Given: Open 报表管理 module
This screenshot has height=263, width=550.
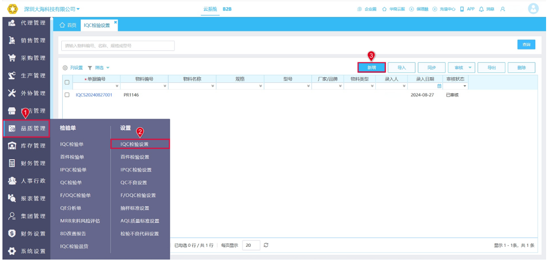Looking at the screenshot, I should (26, 198).
